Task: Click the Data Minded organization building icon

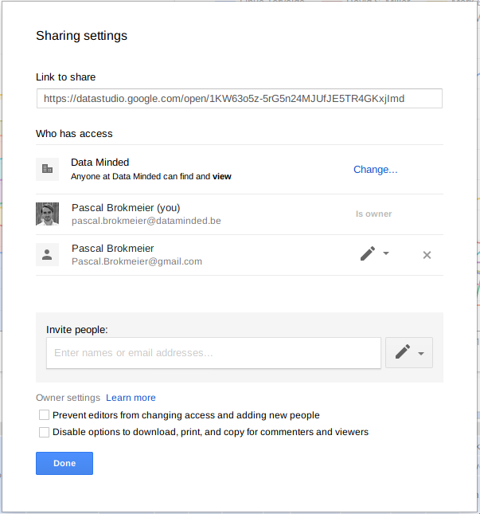Action: click(48, 169)
